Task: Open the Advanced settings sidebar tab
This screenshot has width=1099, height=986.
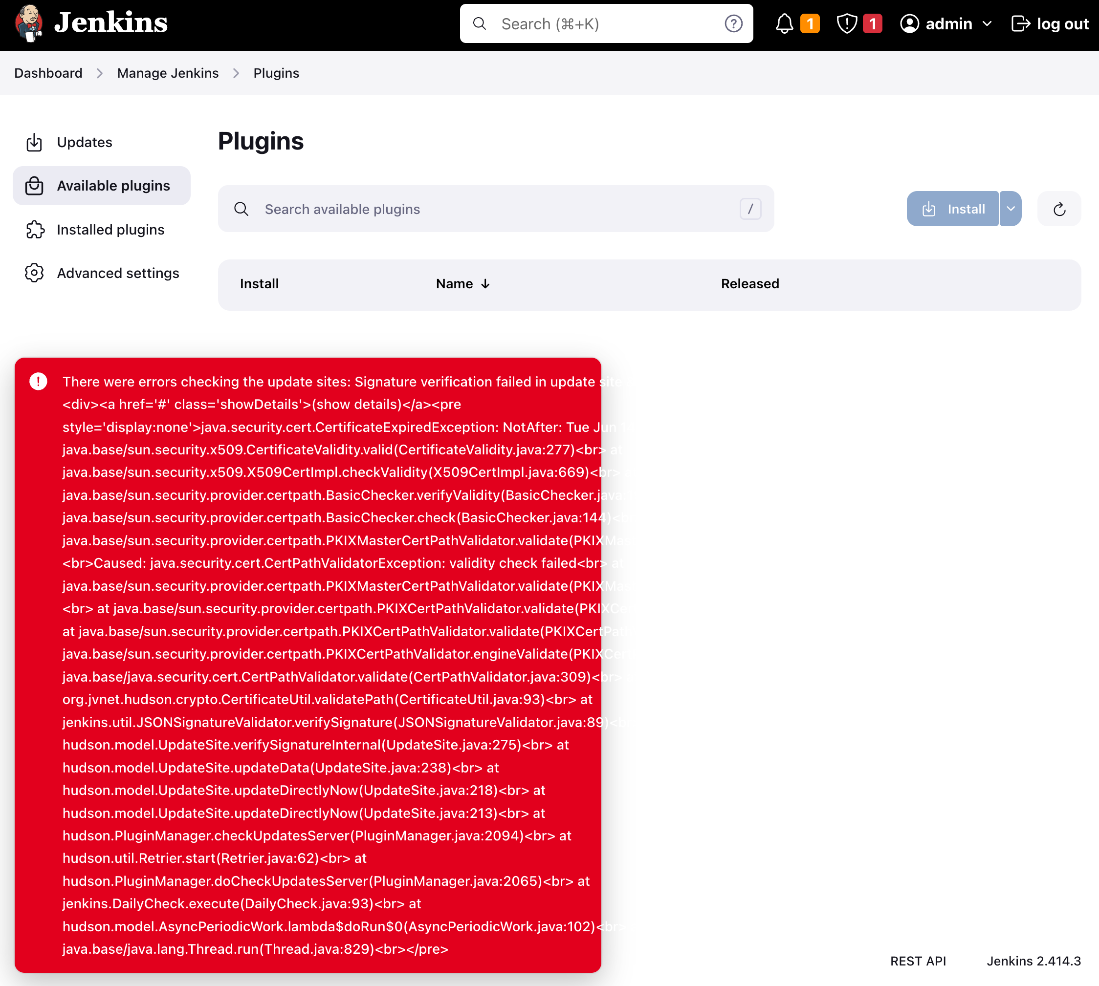Action: 101,273
